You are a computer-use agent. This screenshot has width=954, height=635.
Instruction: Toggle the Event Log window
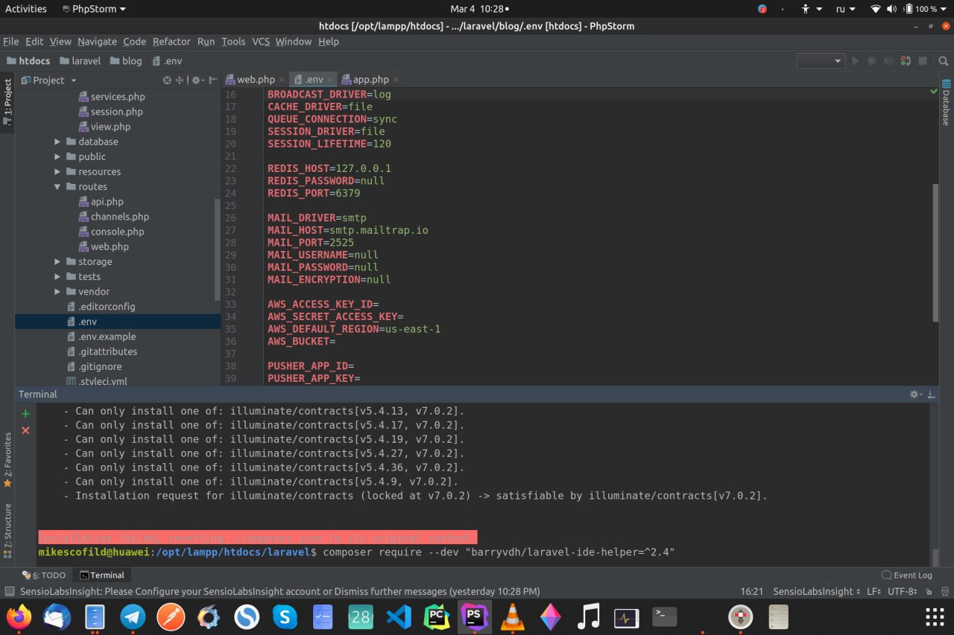pos(906,575)
